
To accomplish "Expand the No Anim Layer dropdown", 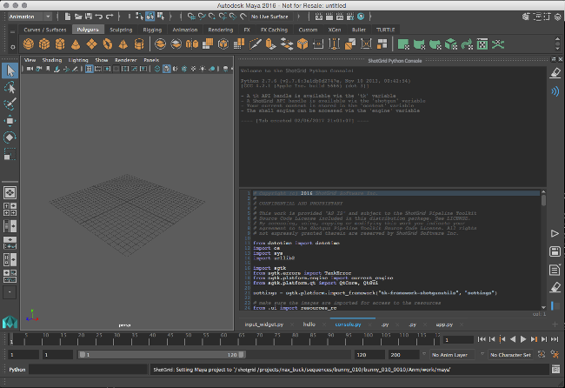I will 451,355.
